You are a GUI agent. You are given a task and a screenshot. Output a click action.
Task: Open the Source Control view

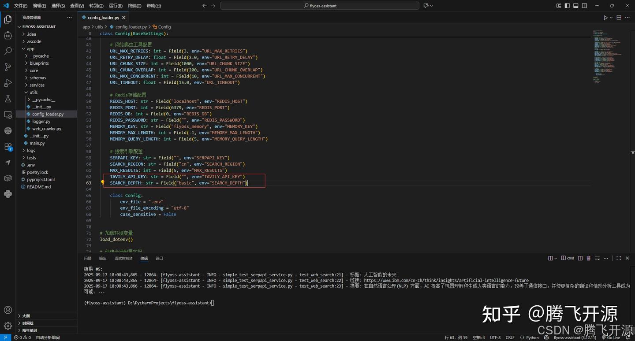(x=7, y=67)
